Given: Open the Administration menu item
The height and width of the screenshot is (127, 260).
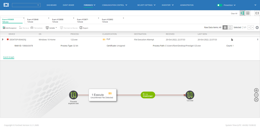Looking at the screenshot, I should (187, 5).
